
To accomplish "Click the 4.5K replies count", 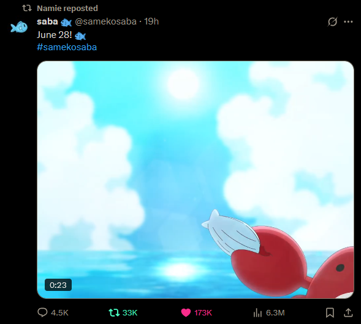I will [x=60, y=313].
